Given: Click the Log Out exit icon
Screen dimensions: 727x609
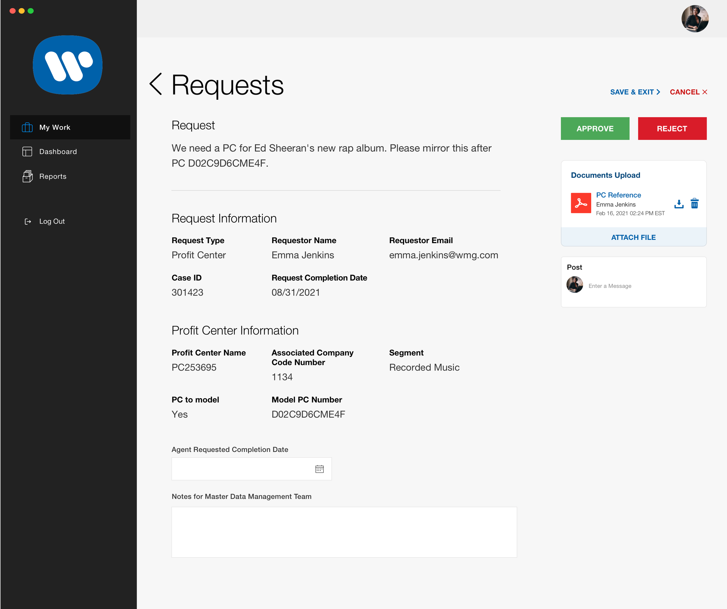Looking at the screenshot, I should point(28,222).
